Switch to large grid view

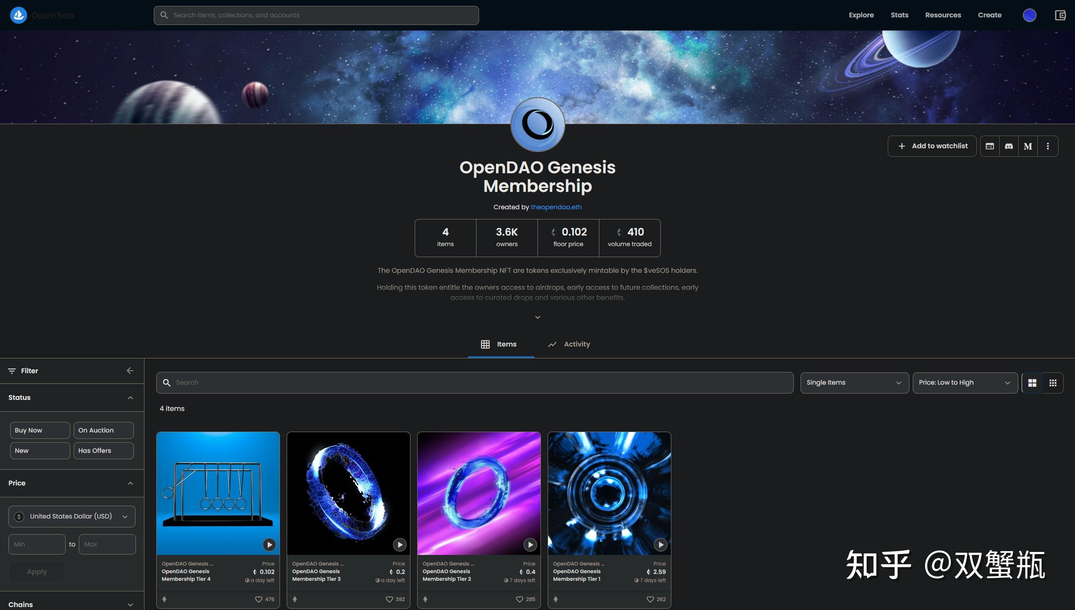click(1032, 383)
